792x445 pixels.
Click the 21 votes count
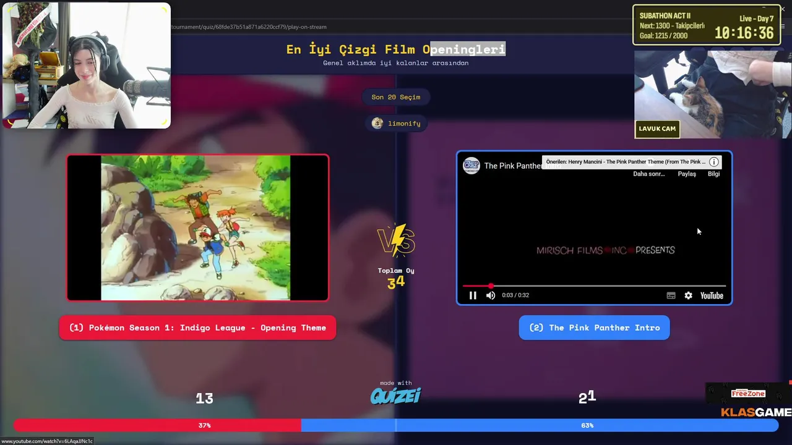tap(587, 397)
